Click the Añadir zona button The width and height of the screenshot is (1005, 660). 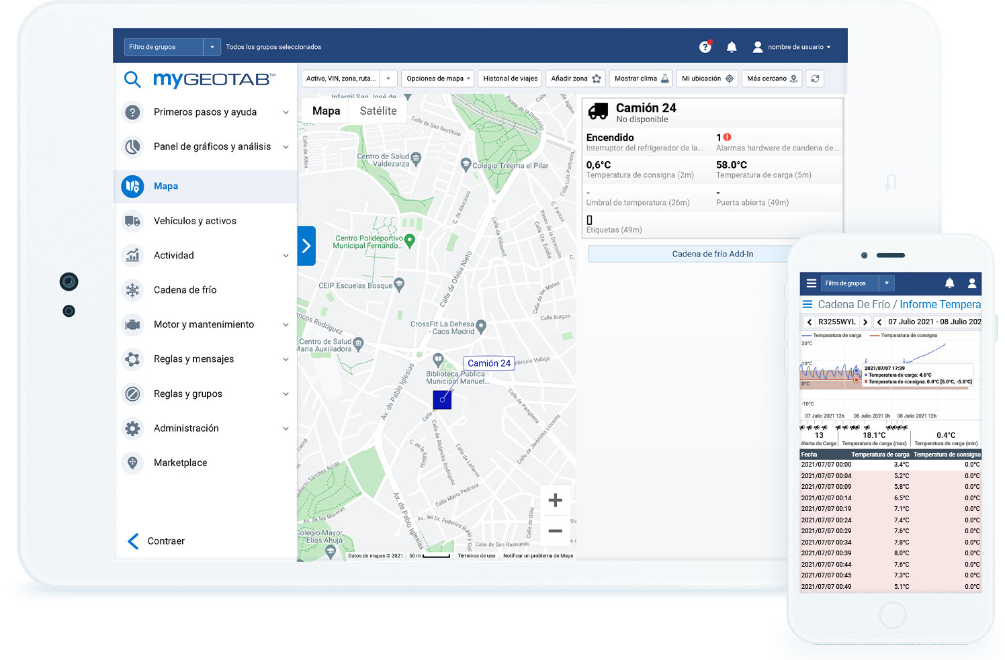tap(576, 79)
